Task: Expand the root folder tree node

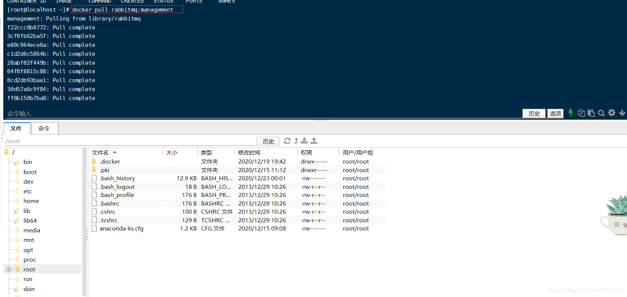Action: [9, 269]
